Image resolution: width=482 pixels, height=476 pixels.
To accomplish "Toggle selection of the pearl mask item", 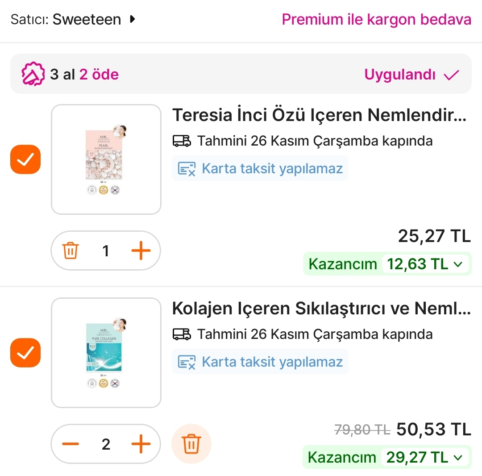I will point(25,159).
